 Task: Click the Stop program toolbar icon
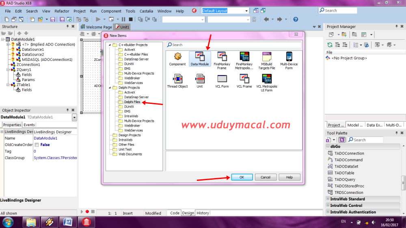[131, 19]
